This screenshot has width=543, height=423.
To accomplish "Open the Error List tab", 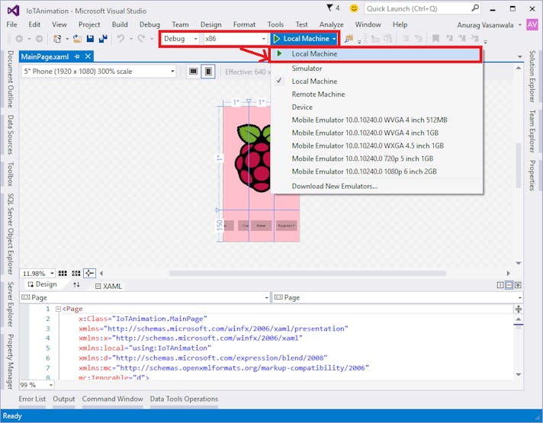I will click(32, 399).
